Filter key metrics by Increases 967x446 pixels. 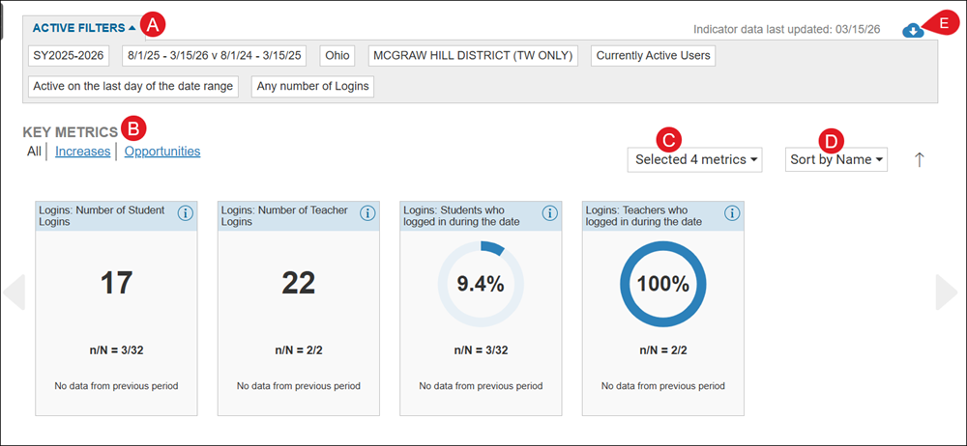pyautogui.click(x=82, y=152)
